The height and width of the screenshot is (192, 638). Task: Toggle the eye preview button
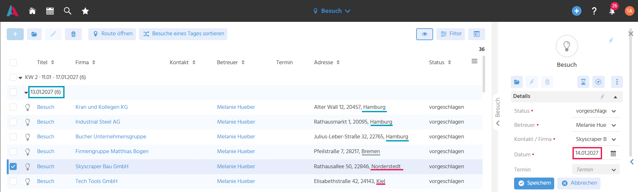pos(424,34)
